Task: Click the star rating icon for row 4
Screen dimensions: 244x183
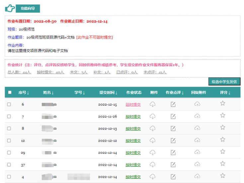Action: point(223,177)
